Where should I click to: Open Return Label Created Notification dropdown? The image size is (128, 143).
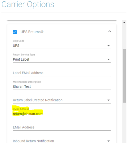[62, 100]
